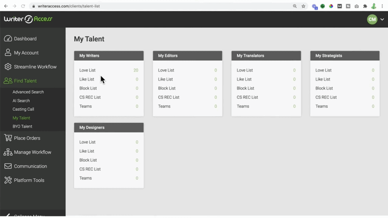Reload the page with the refresh button

coord(23,6)
